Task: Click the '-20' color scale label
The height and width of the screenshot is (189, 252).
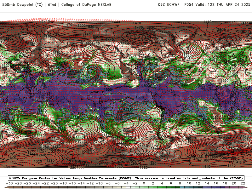Action: (54, 183)
